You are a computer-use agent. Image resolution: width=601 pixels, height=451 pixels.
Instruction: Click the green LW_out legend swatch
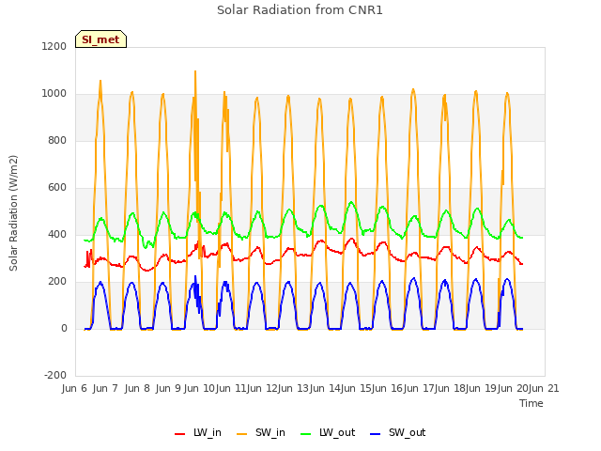click(x=305, y=434)
